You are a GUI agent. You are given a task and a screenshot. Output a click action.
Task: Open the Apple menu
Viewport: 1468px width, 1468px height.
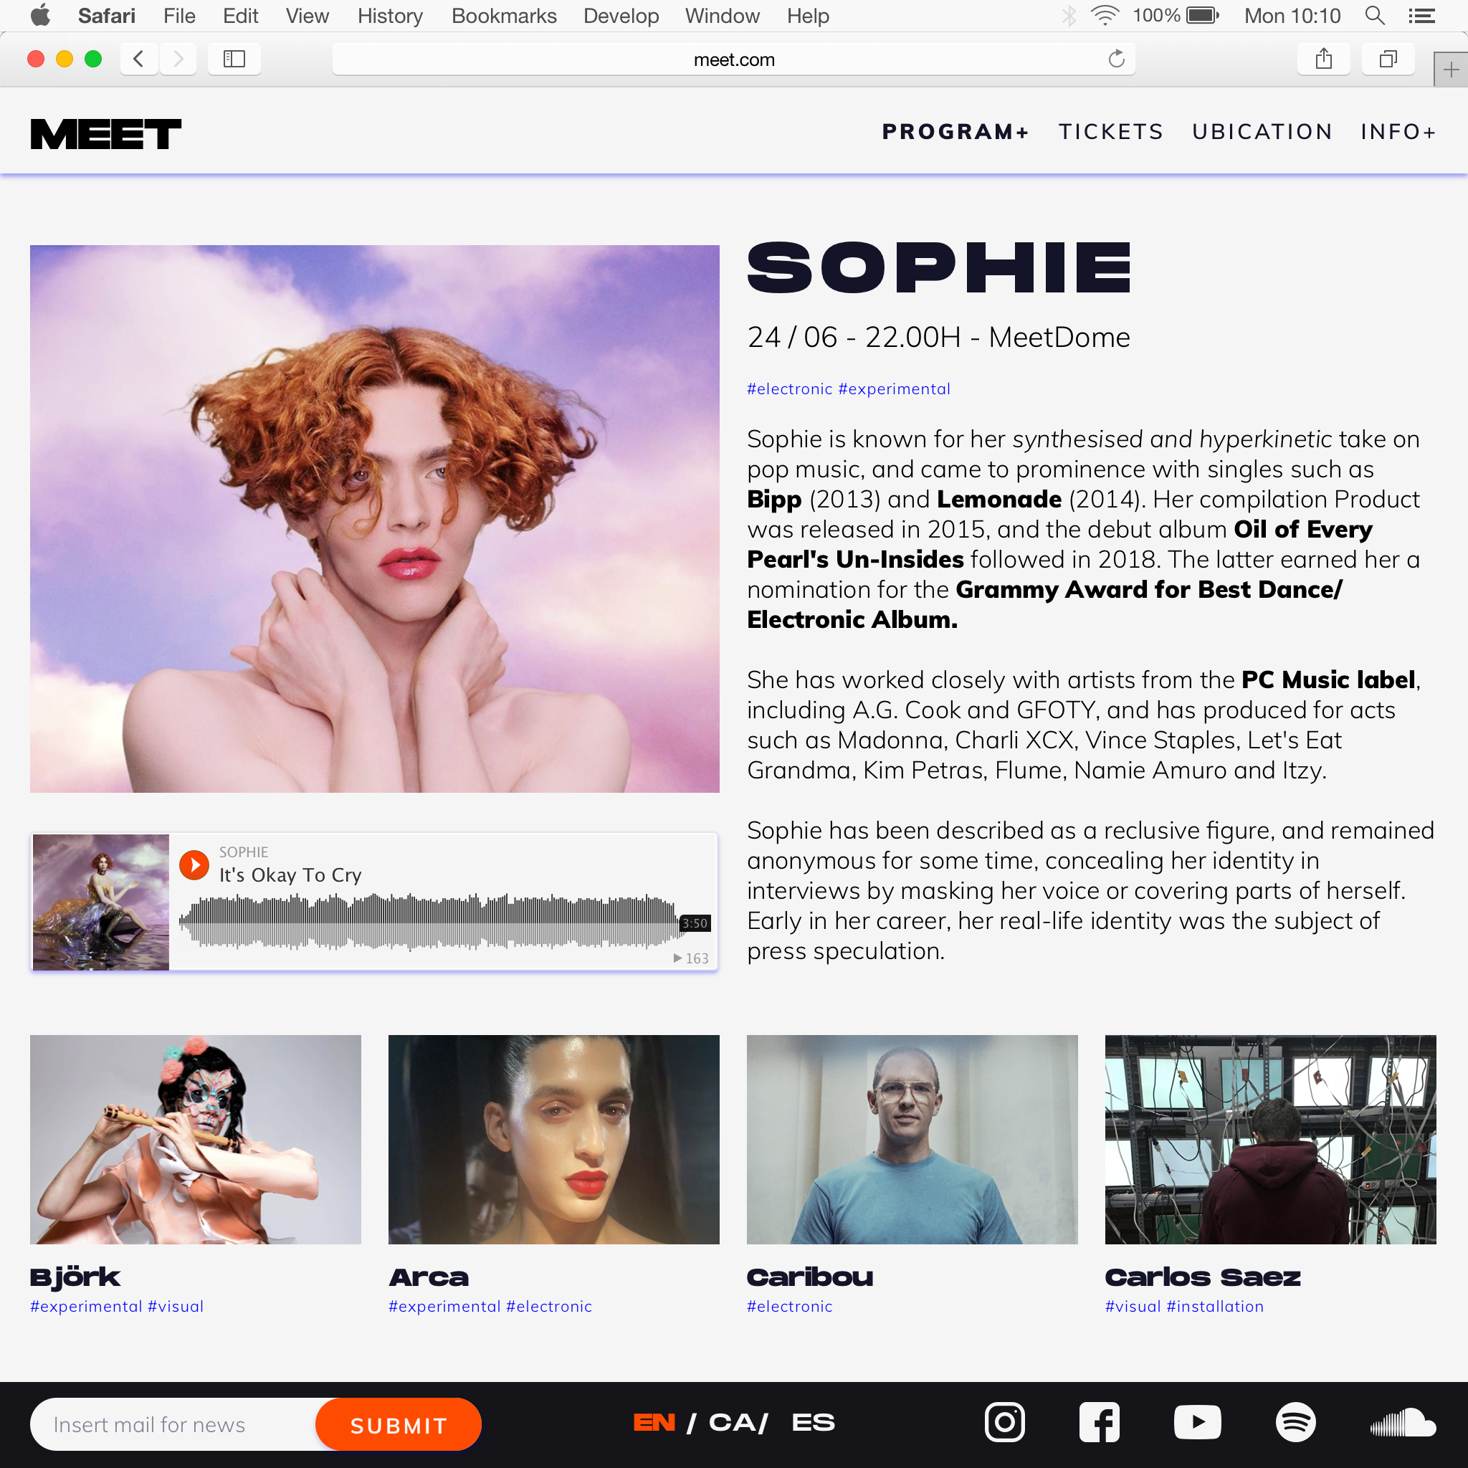[x=40, y=15]
